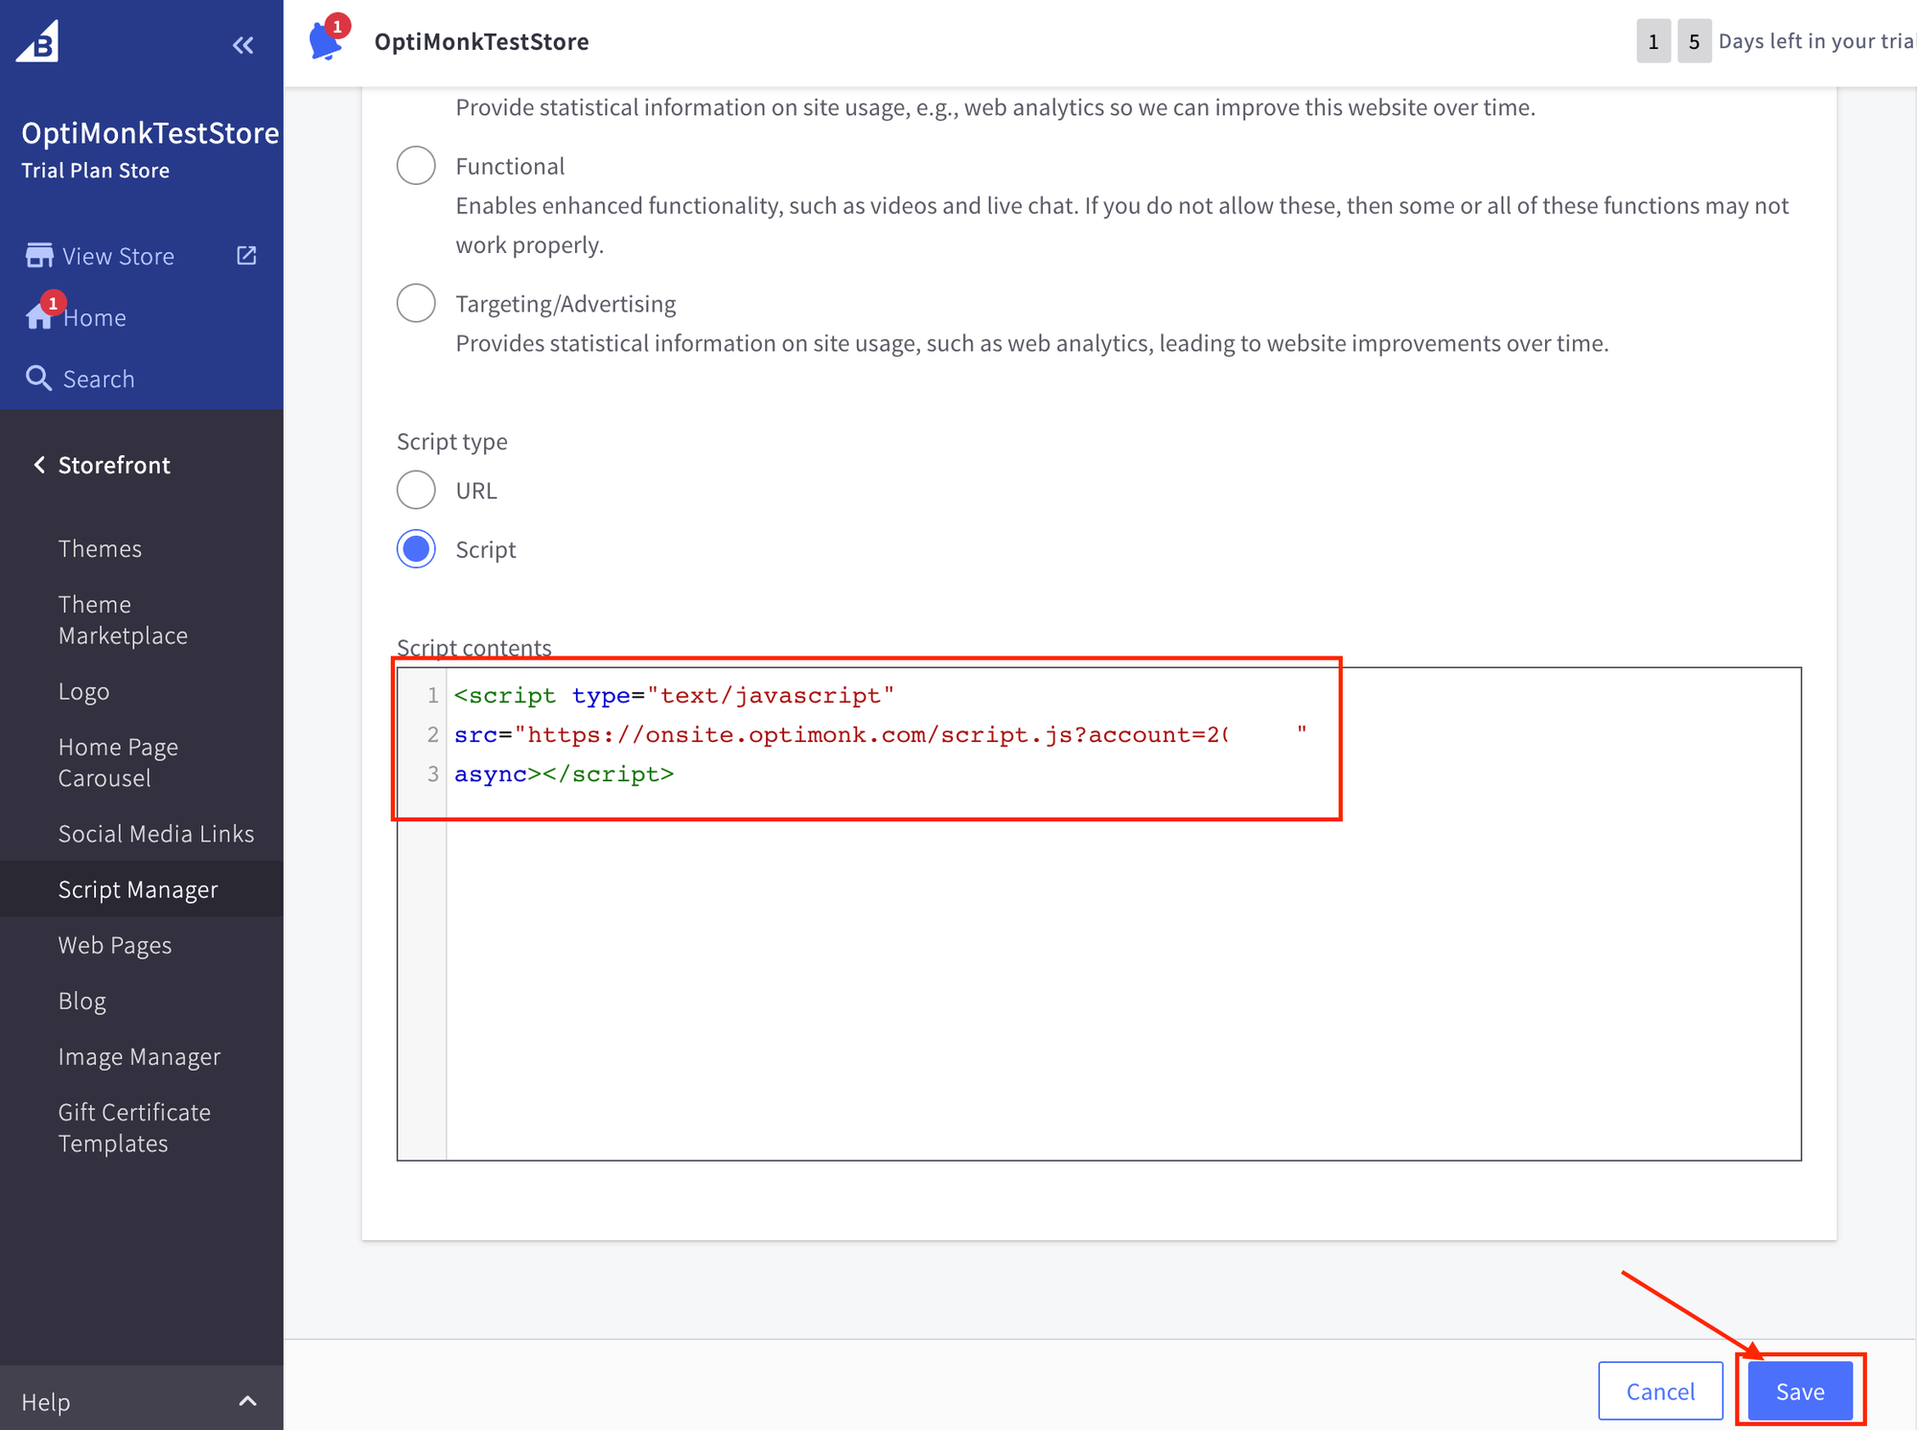Choose Script as script type

(416, 549)
